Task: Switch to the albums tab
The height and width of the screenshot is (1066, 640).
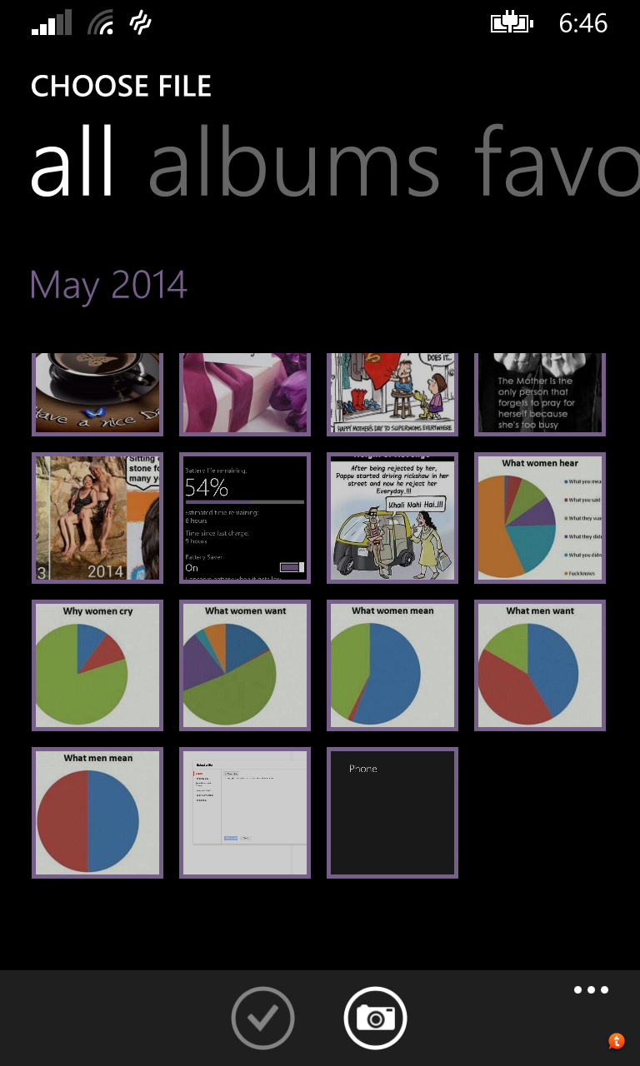Action: pyautogui.click(x=293, y=162)
